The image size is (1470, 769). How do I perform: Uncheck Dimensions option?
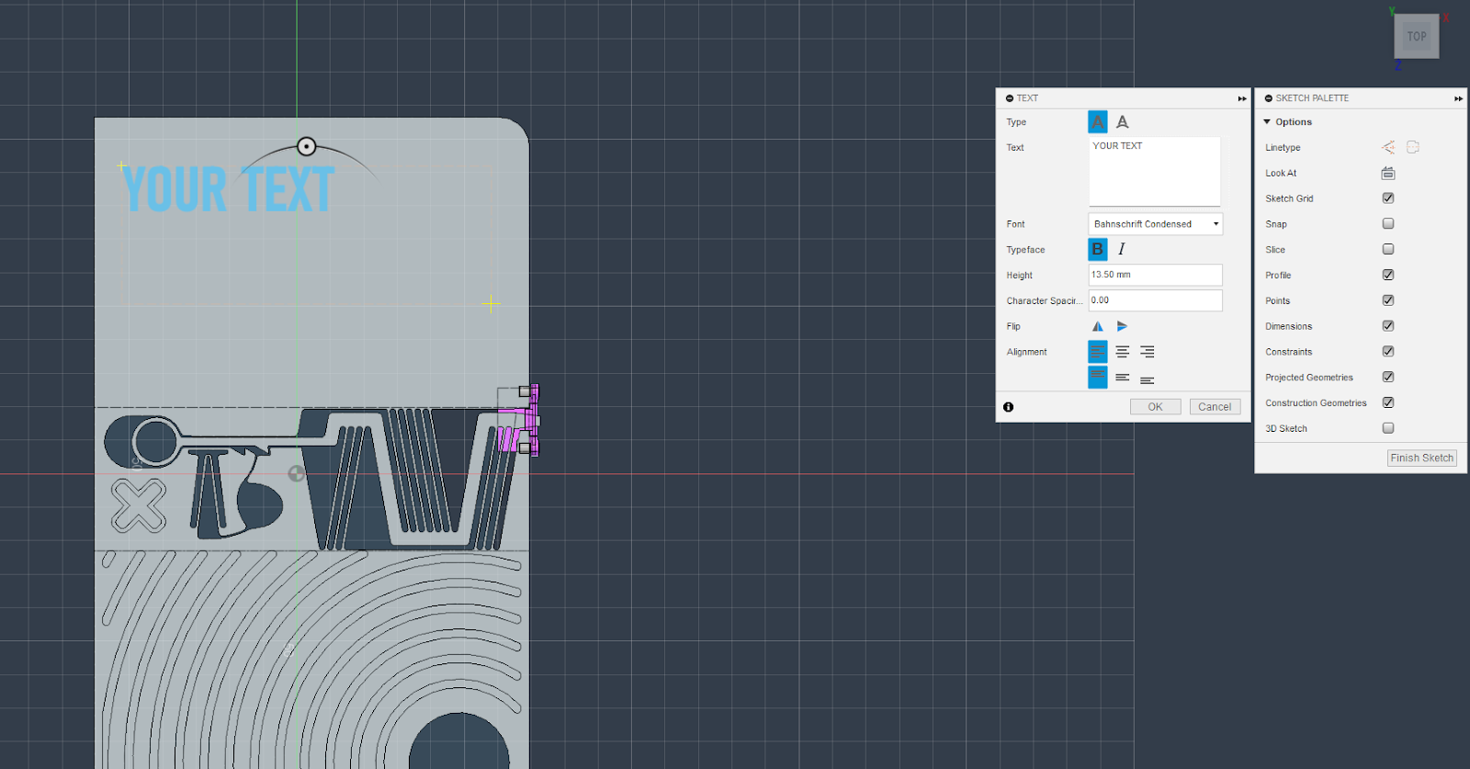click(x=1388, y=325)
